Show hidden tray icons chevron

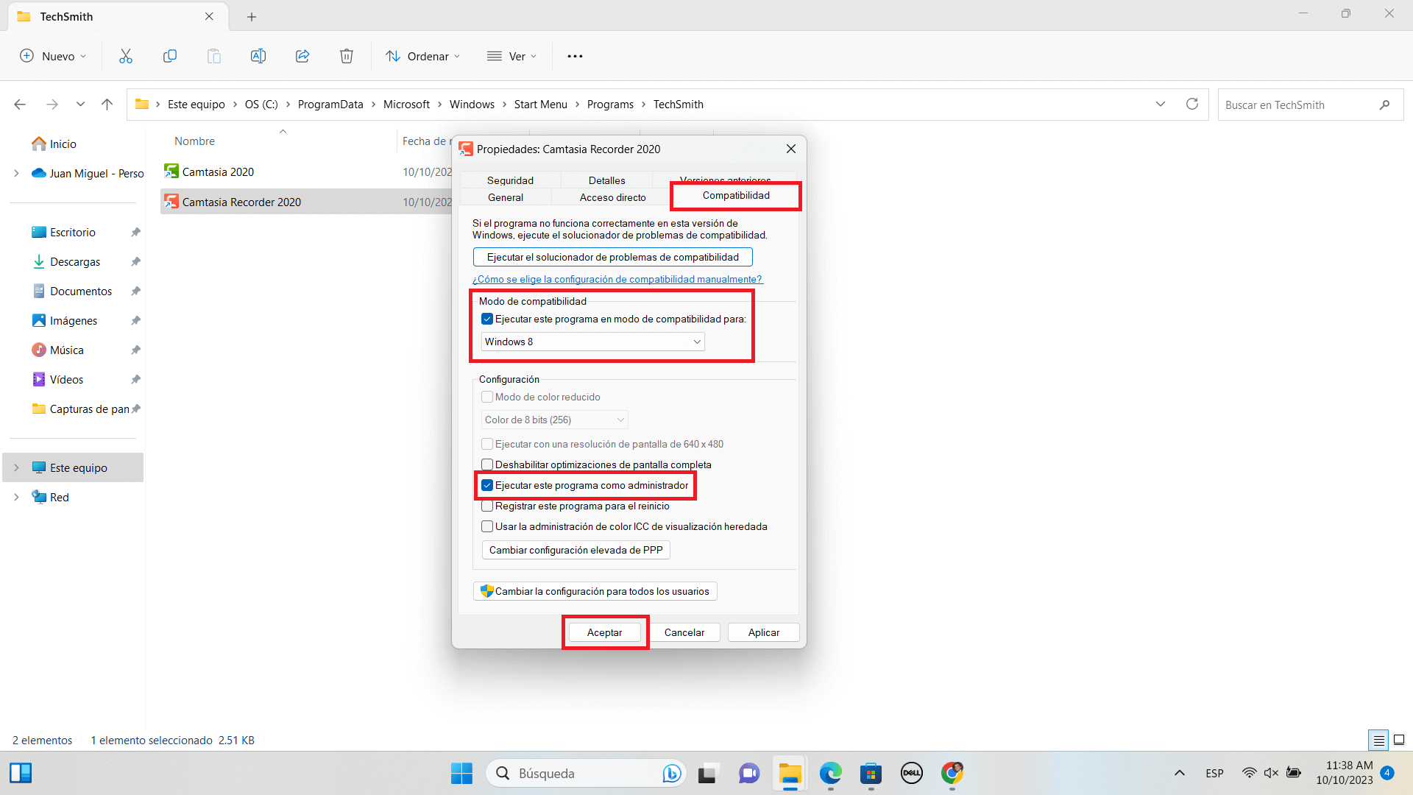coord(1180,773)
